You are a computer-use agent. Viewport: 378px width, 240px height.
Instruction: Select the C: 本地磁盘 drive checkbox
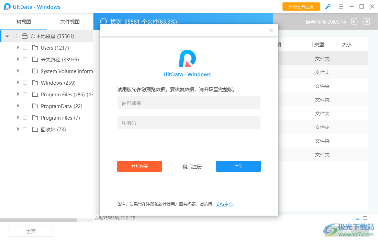[x=14, y=36]
